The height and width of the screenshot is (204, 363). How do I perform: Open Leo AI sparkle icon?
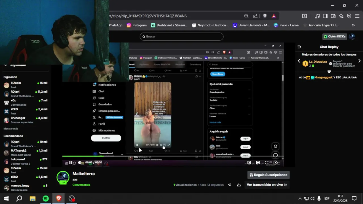pos(341,16)
